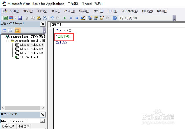The image size is (185, 129).
Task: Open the Insert UserForm dropdown arrow
Action: pos(15,18)
